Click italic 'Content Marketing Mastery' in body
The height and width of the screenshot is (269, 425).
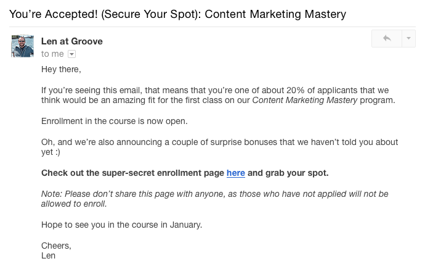pyautogui.click(x=305, y=100)
